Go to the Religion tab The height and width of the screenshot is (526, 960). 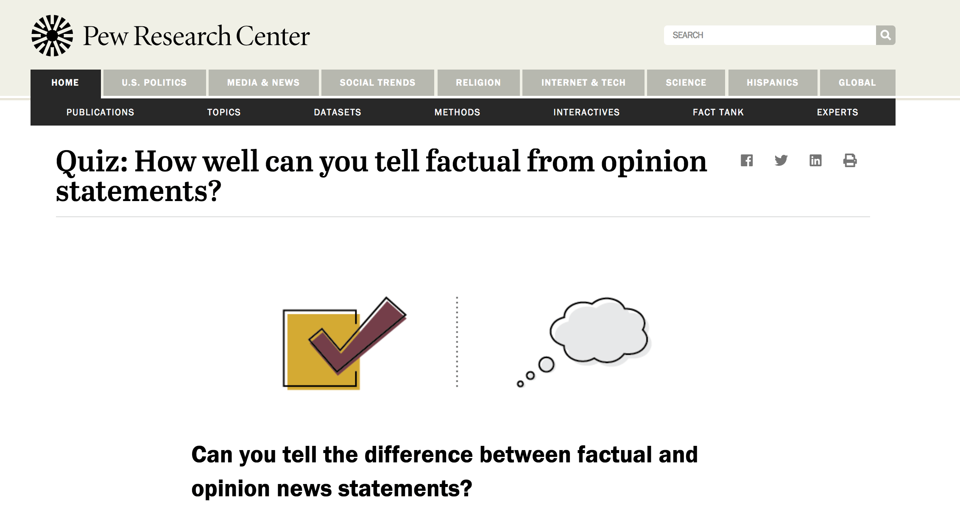pos(478,83)
